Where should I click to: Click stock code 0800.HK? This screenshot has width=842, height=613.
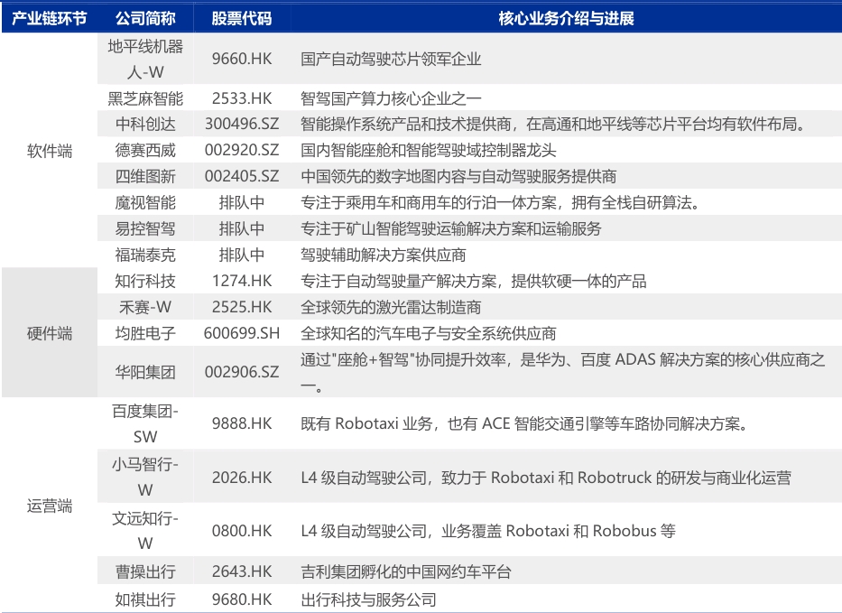tap(242, 531)
